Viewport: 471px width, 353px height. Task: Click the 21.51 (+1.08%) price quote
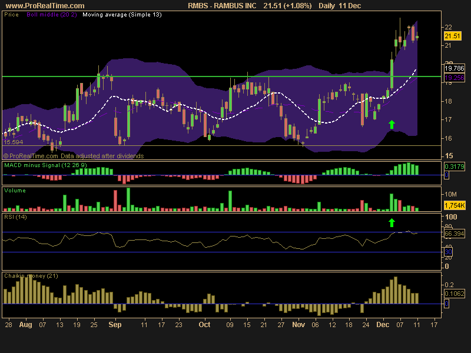287,6
